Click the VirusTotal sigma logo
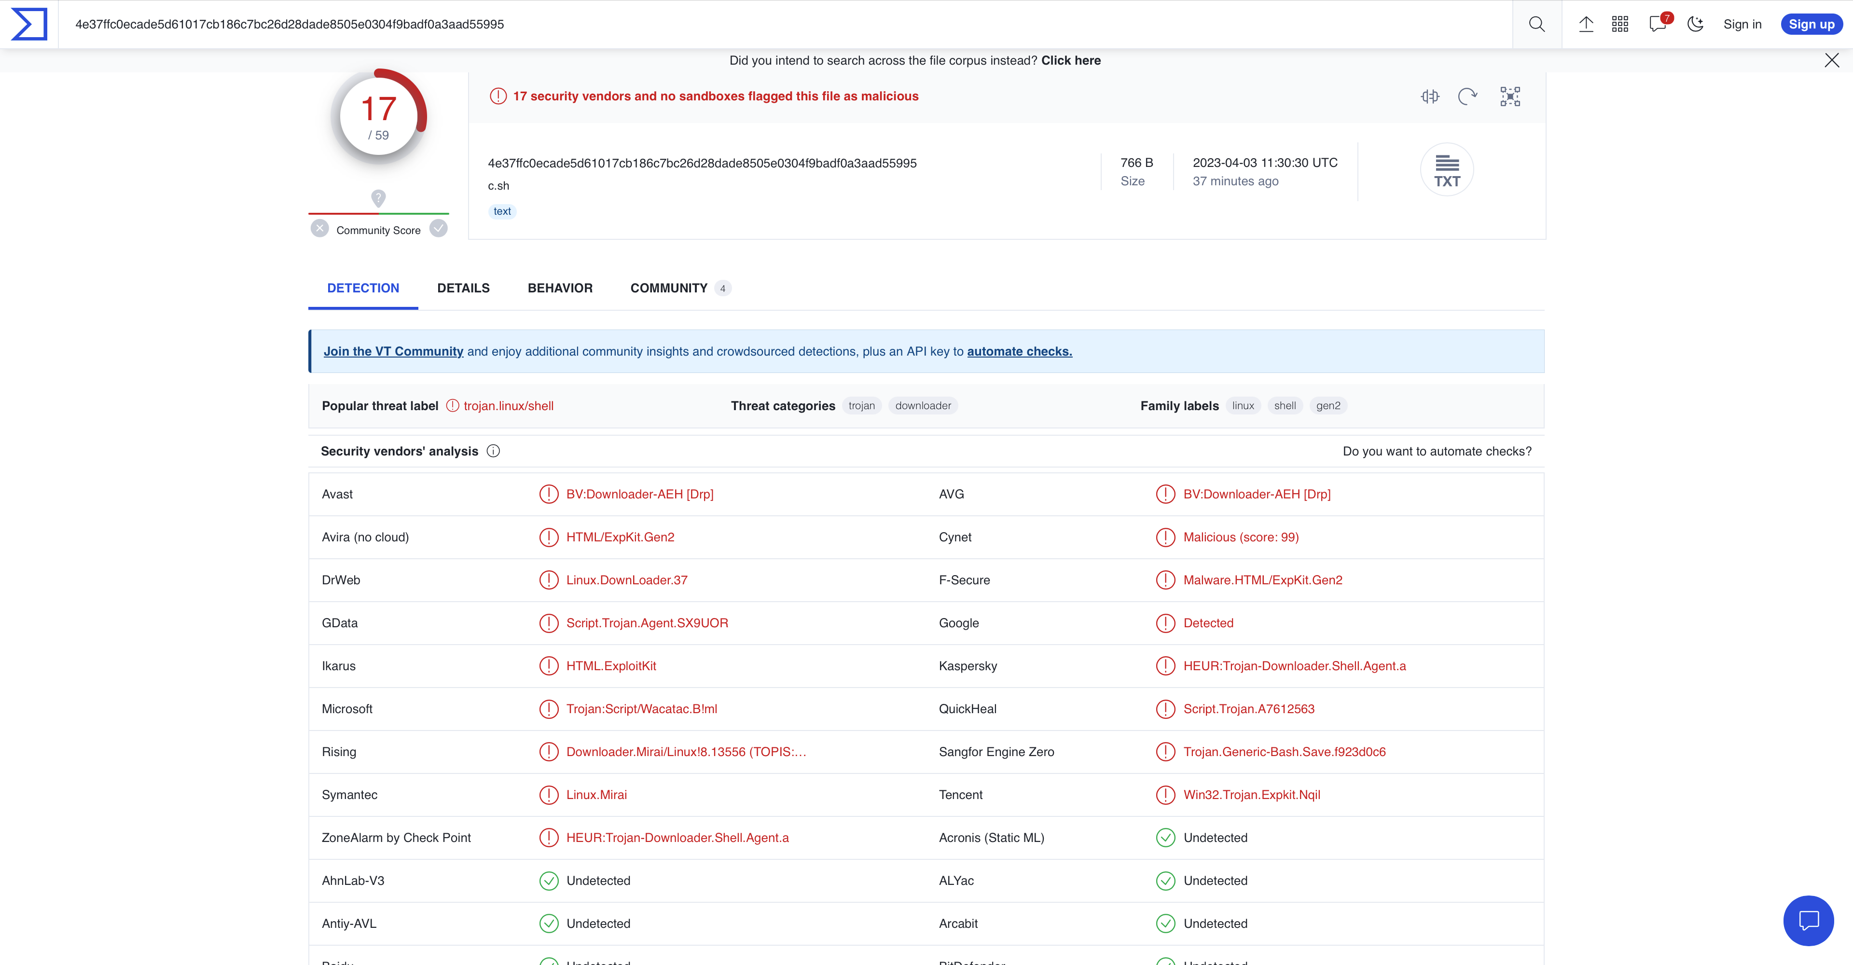 [29, 24]
